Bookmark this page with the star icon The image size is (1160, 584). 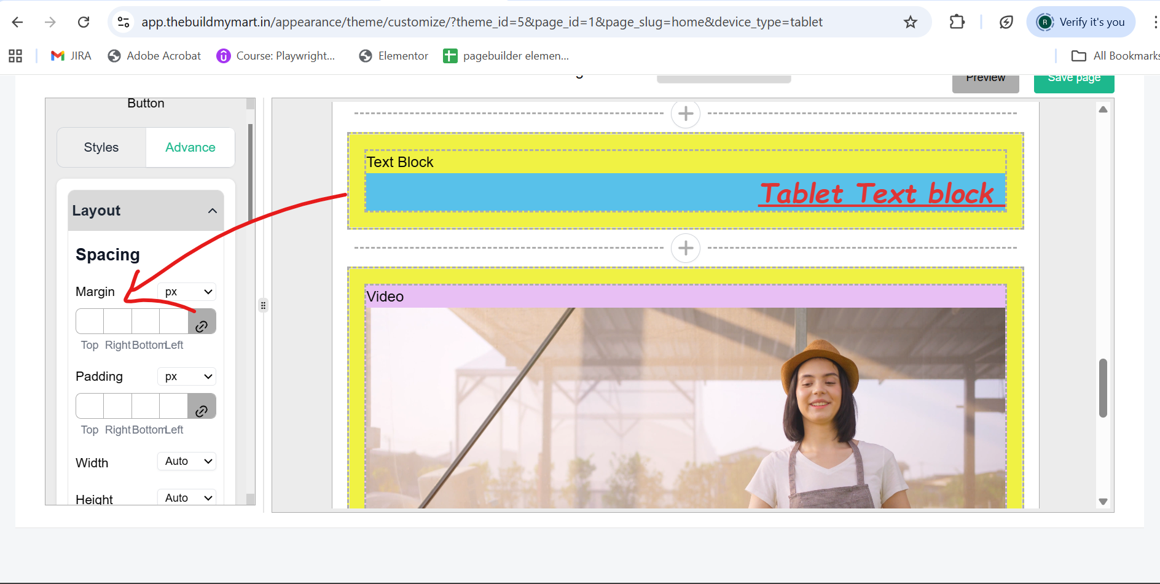click(x=910, y=22)
